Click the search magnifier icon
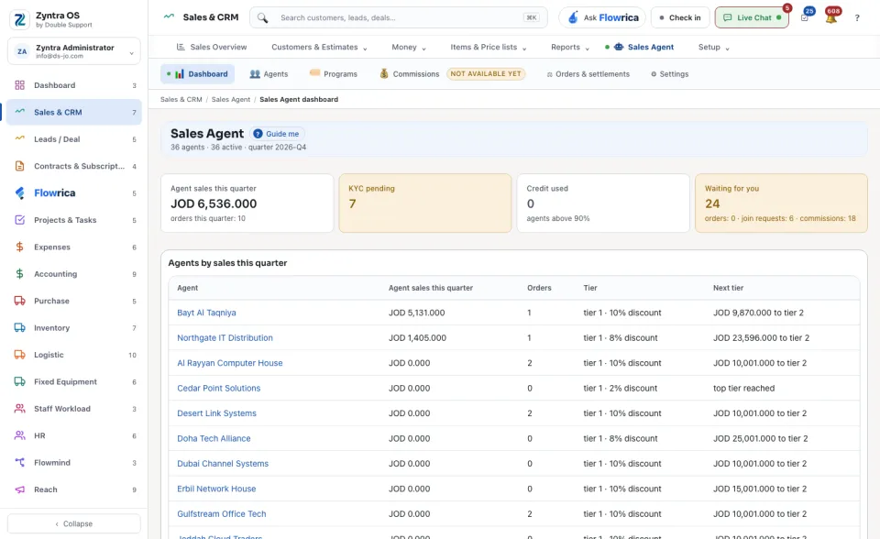Screen dimensions: 880x539 click(263, 18)
